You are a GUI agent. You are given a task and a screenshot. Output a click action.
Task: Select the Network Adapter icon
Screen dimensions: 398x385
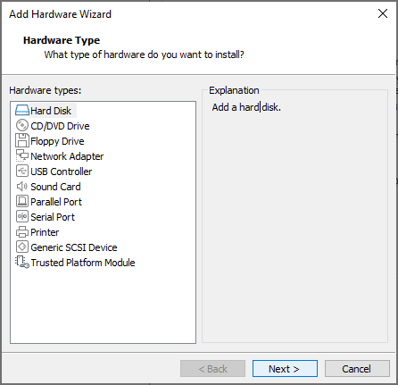click(22, 155)
